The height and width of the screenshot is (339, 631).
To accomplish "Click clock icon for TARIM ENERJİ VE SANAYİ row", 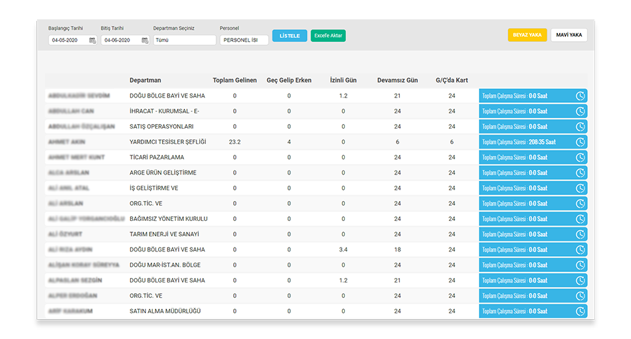I will [580, 234].
